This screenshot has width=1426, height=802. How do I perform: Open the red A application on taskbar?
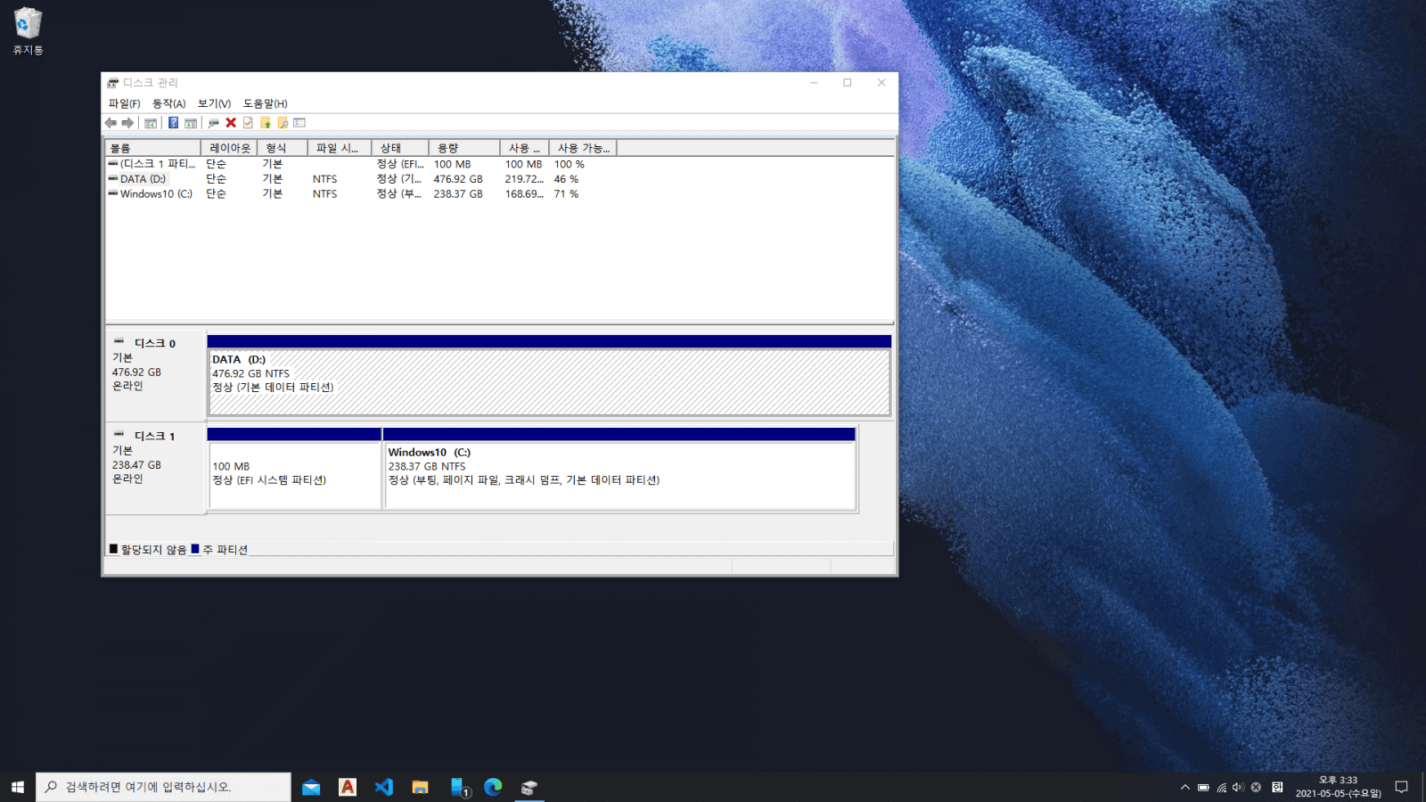348,787
